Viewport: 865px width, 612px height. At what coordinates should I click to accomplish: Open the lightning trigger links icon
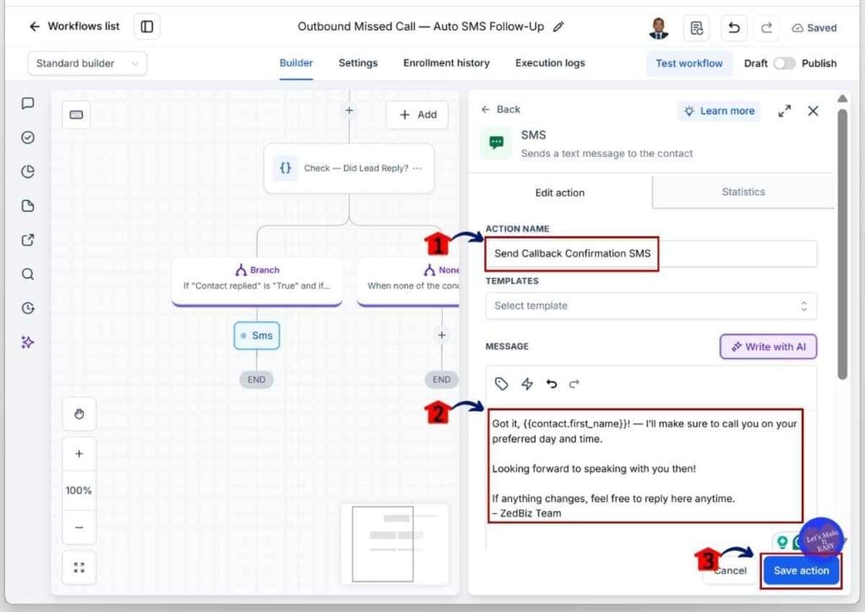click(x=527, y=384)
